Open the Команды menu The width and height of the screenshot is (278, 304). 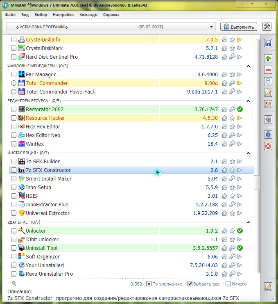click(x=88, y=14)
